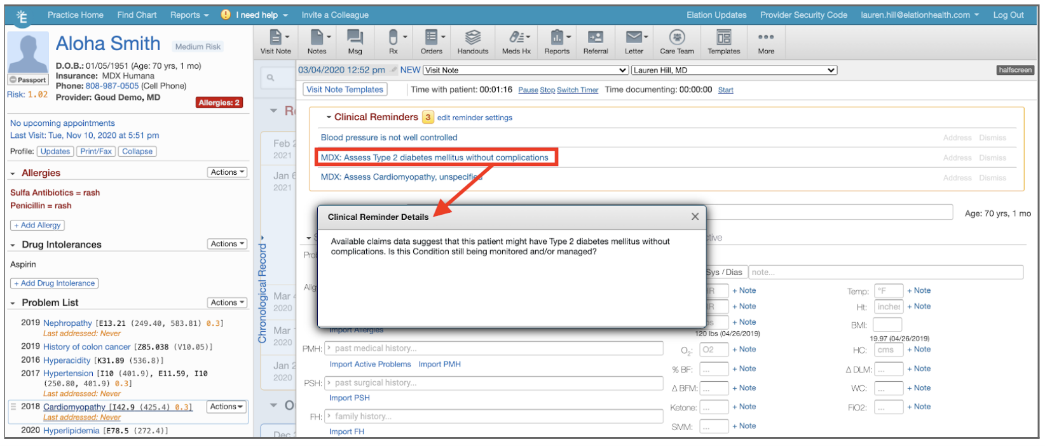
Task: Click the halfscreen button
Action: [x=1014, y=70]
